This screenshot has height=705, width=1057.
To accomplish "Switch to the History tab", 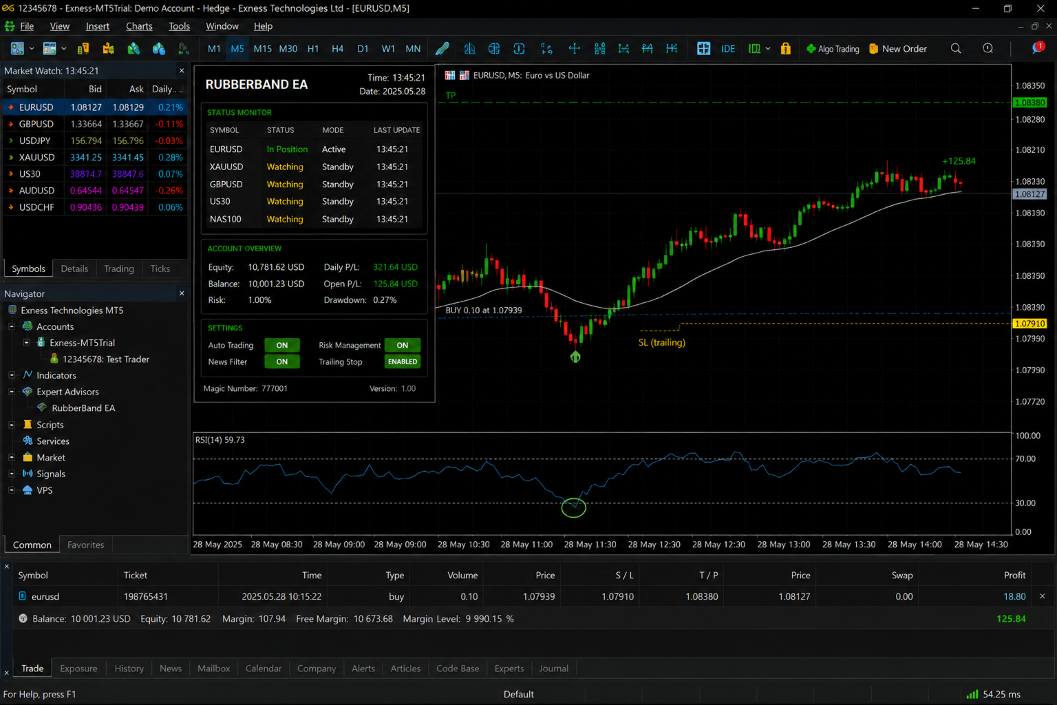I will (x=129, y=669).
